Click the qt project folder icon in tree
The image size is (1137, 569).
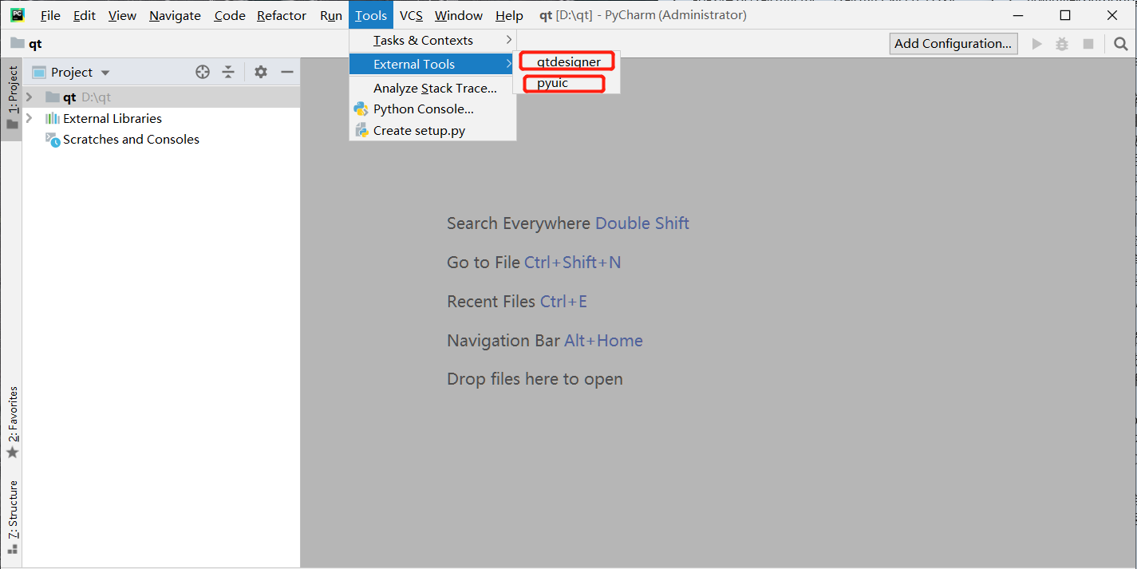(53, 97)
